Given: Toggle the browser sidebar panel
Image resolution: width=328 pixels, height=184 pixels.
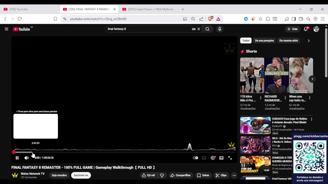Looking at the screenshot, I should [x=294, y=19].
